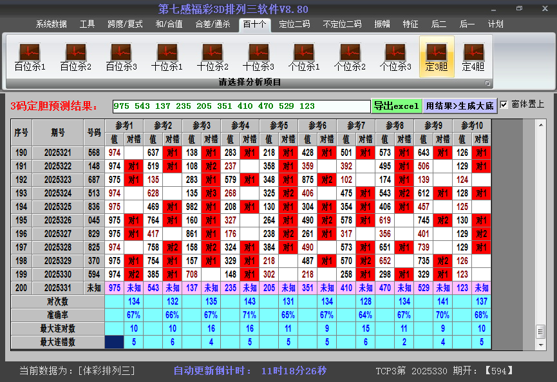Click the 导出excel button
This screenshot has height=382, width=557.
coord(395,104)
